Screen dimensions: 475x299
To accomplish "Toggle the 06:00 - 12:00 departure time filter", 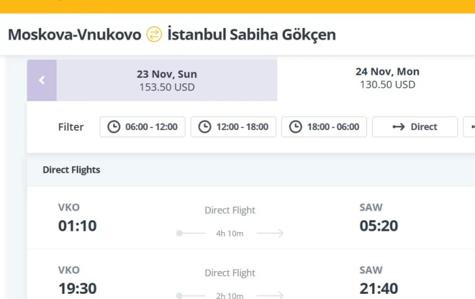I will coord(142,127).
